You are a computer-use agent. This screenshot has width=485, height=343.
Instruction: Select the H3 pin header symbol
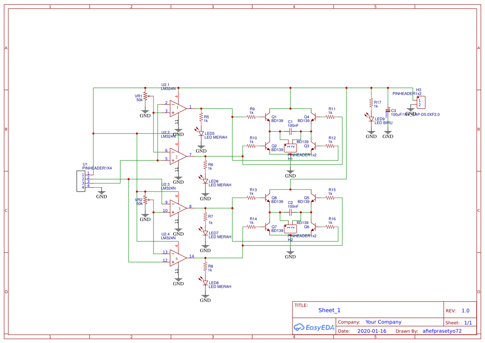coord(420,102)
